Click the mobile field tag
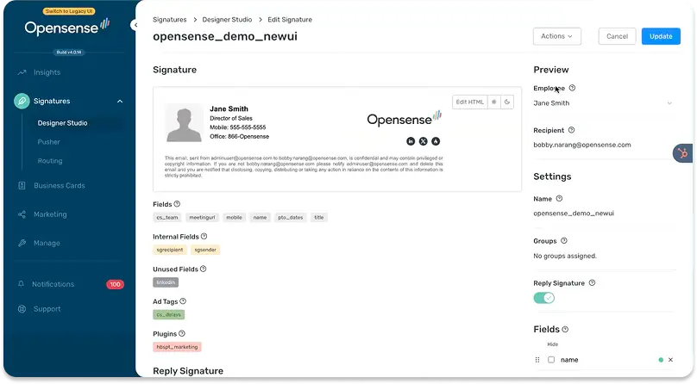The width and height of the screenshot is (697, 384). pyautogui.click(x=234, y=217)
